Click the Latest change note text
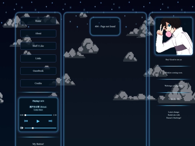Viewport: 195px width, 146px height. [174, 115]
